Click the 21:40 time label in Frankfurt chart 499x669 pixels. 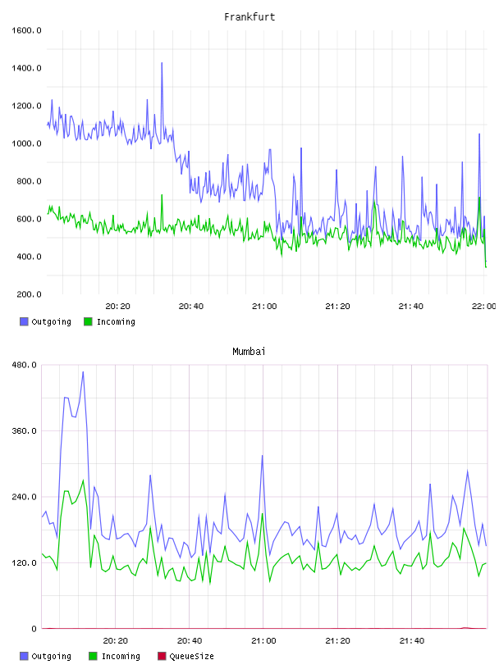[411, 307]
